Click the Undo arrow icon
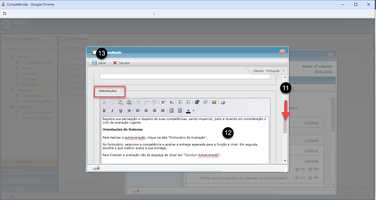 tap(138, 102)
